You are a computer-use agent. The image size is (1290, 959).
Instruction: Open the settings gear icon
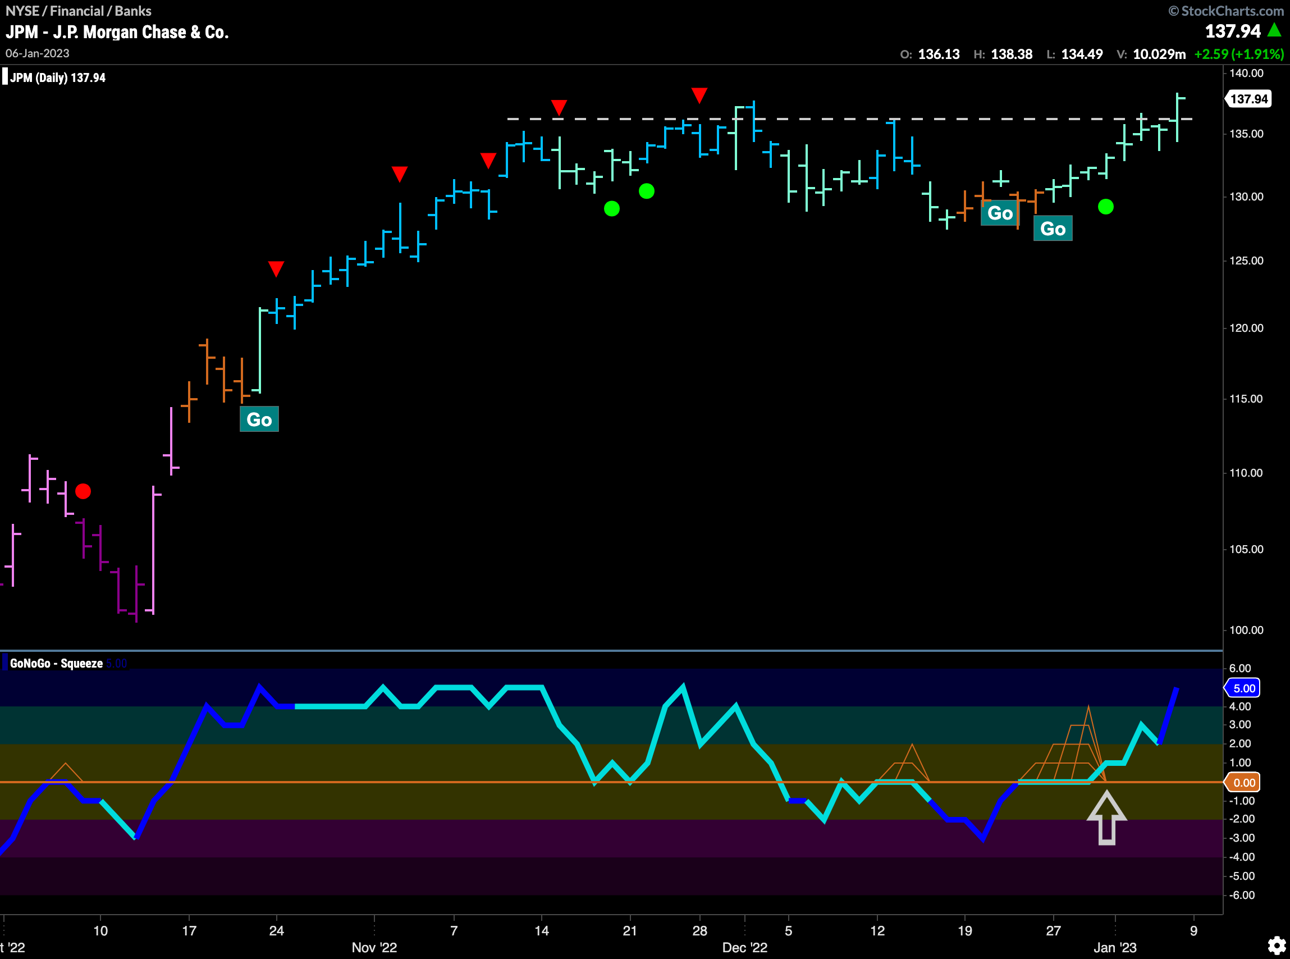(1276, 945)
